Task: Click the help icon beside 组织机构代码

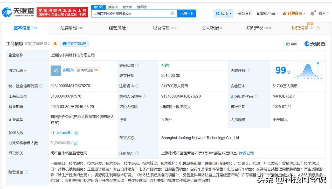Action: point(256,96)
